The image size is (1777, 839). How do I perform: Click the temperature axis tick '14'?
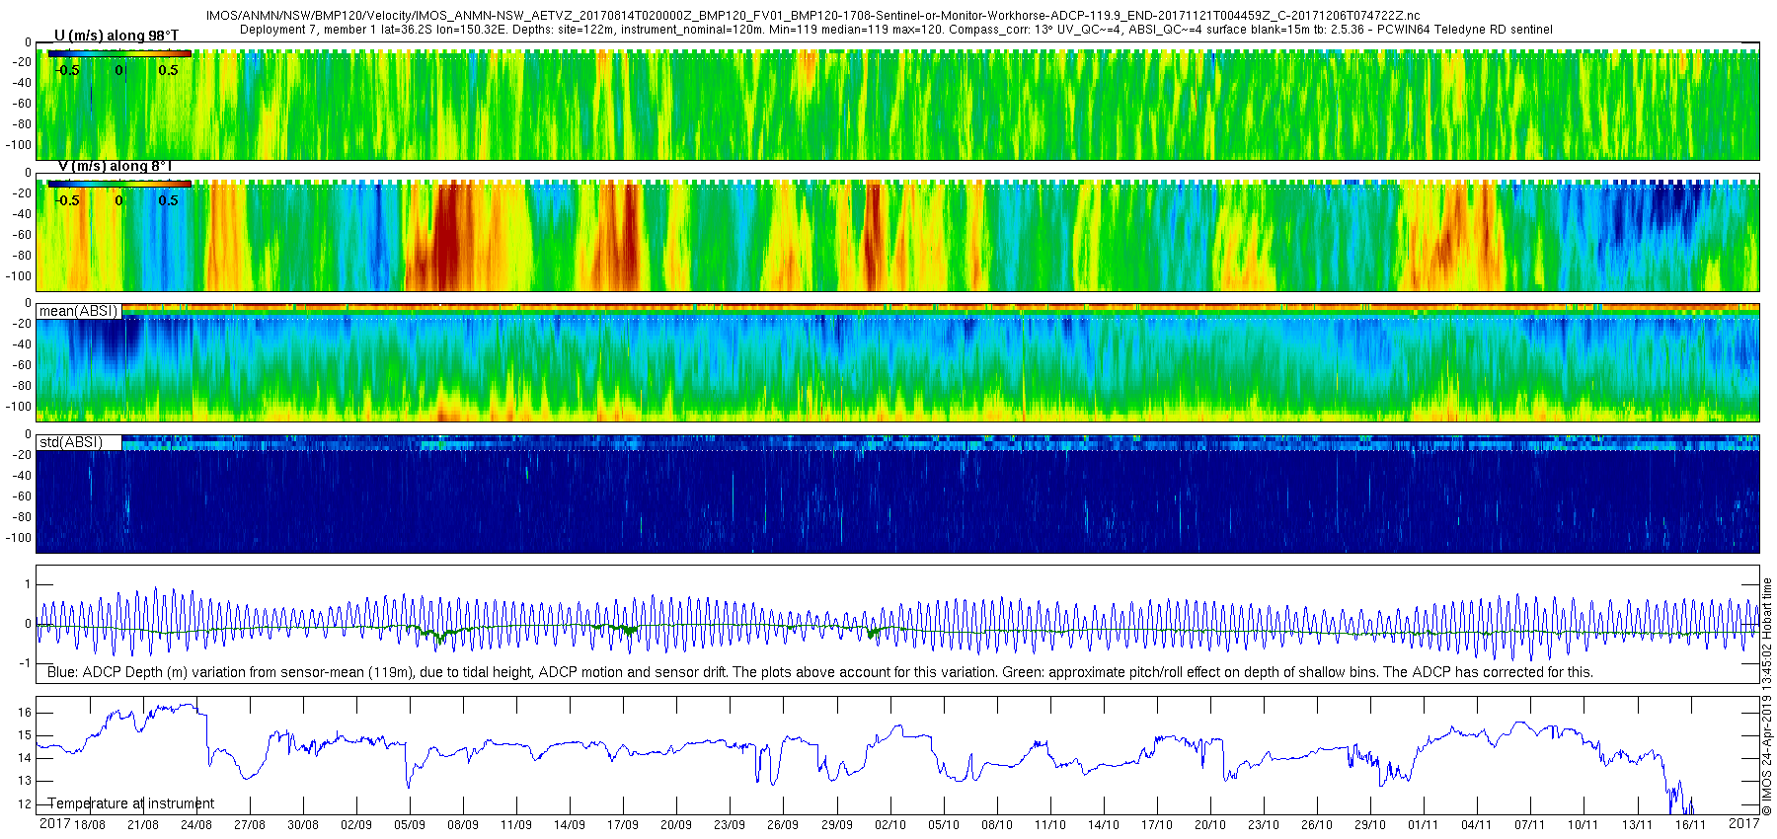click(x=25, y=758)
